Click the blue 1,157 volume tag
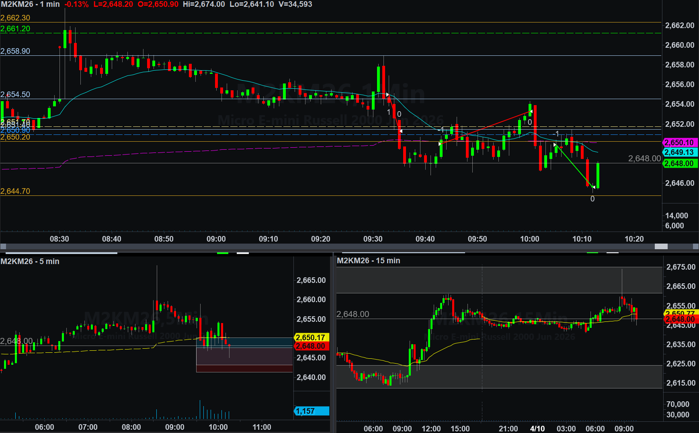Viewport: 699px width, 433px height. (312, 411)
